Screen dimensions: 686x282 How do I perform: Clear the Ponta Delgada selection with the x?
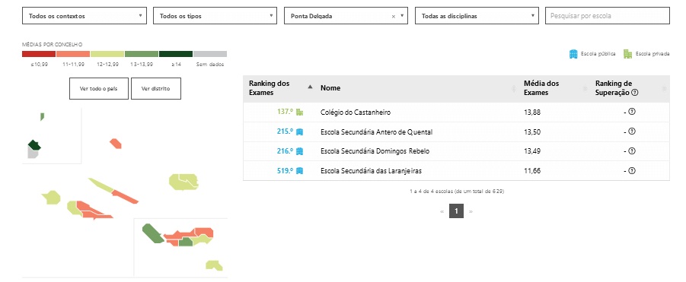394,16
